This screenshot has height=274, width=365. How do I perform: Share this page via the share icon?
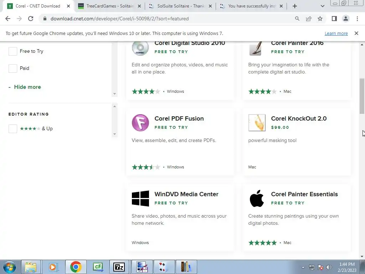pos(309,19)
